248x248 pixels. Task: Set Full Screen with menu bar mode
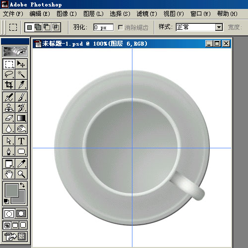pos(15,225)
